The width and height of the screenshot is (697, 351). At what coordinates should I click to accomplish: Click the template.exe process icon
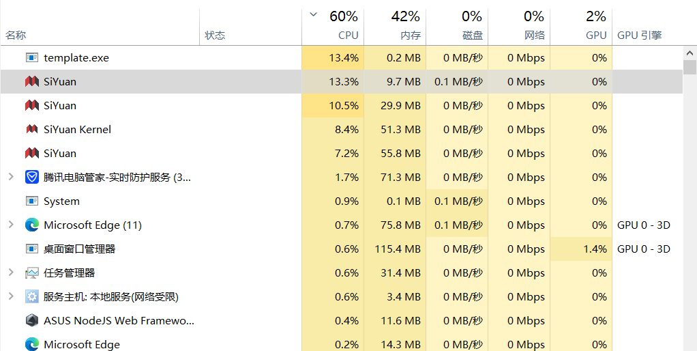pos(31,58)
